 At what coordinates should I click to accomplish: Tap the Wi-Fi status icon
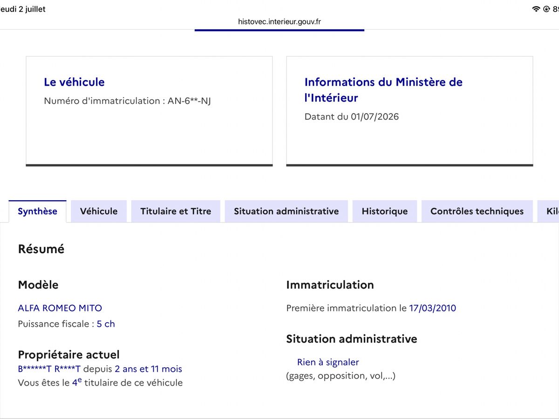[536, 9]
